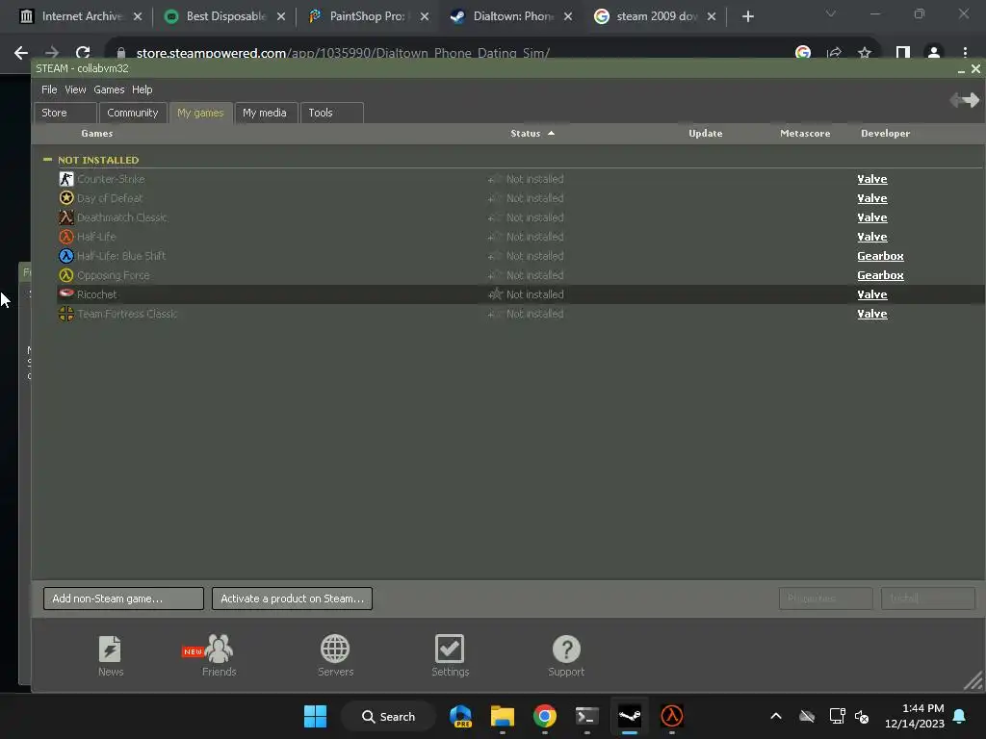Screen dimensions: 986x739
Task: Collapse the NOT INSTALLED group
Action: point(47,160)
